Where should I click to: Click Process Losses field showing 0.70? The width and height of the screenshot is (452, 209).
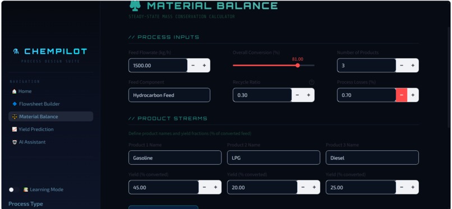point(366,95)
